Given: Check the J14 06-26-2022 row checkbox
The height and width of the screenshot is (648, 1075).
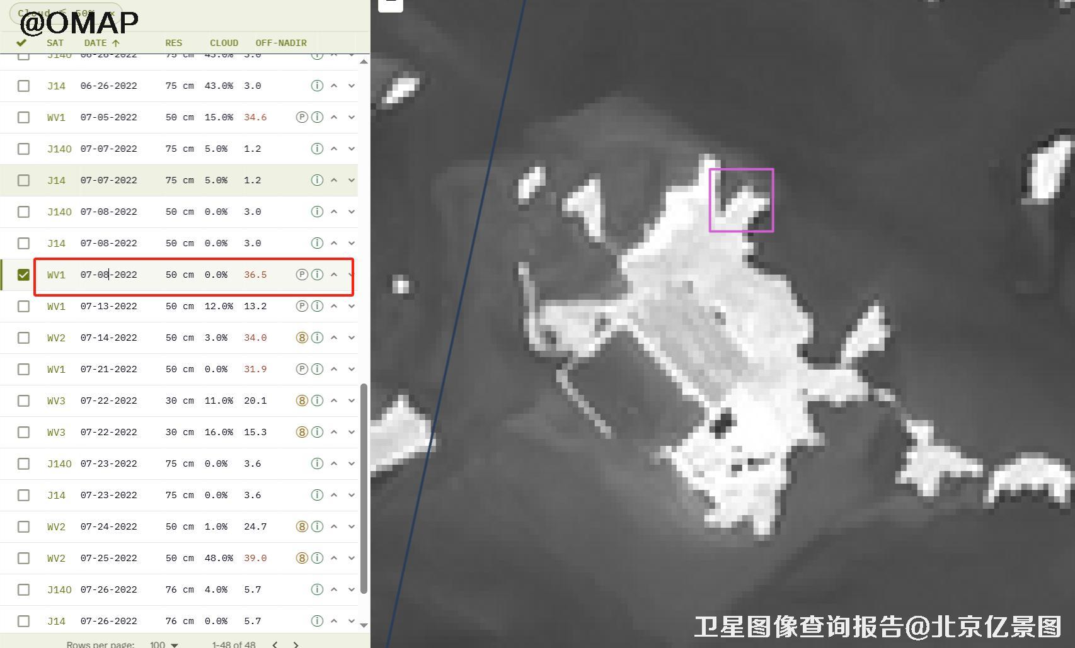Looking at the screenshot, I should coord(23,86).
